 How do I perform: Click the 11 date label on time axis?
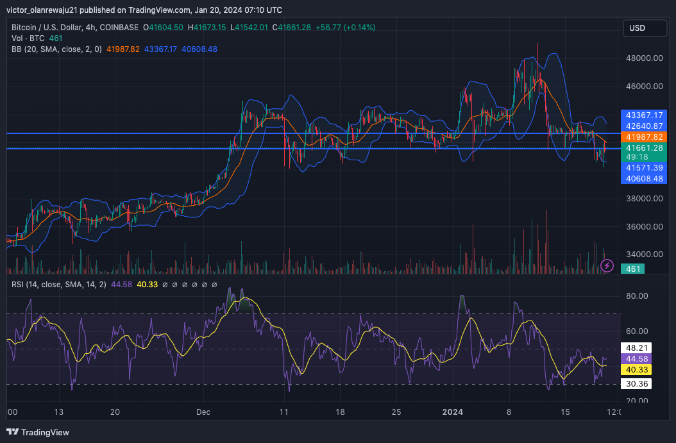283,412
